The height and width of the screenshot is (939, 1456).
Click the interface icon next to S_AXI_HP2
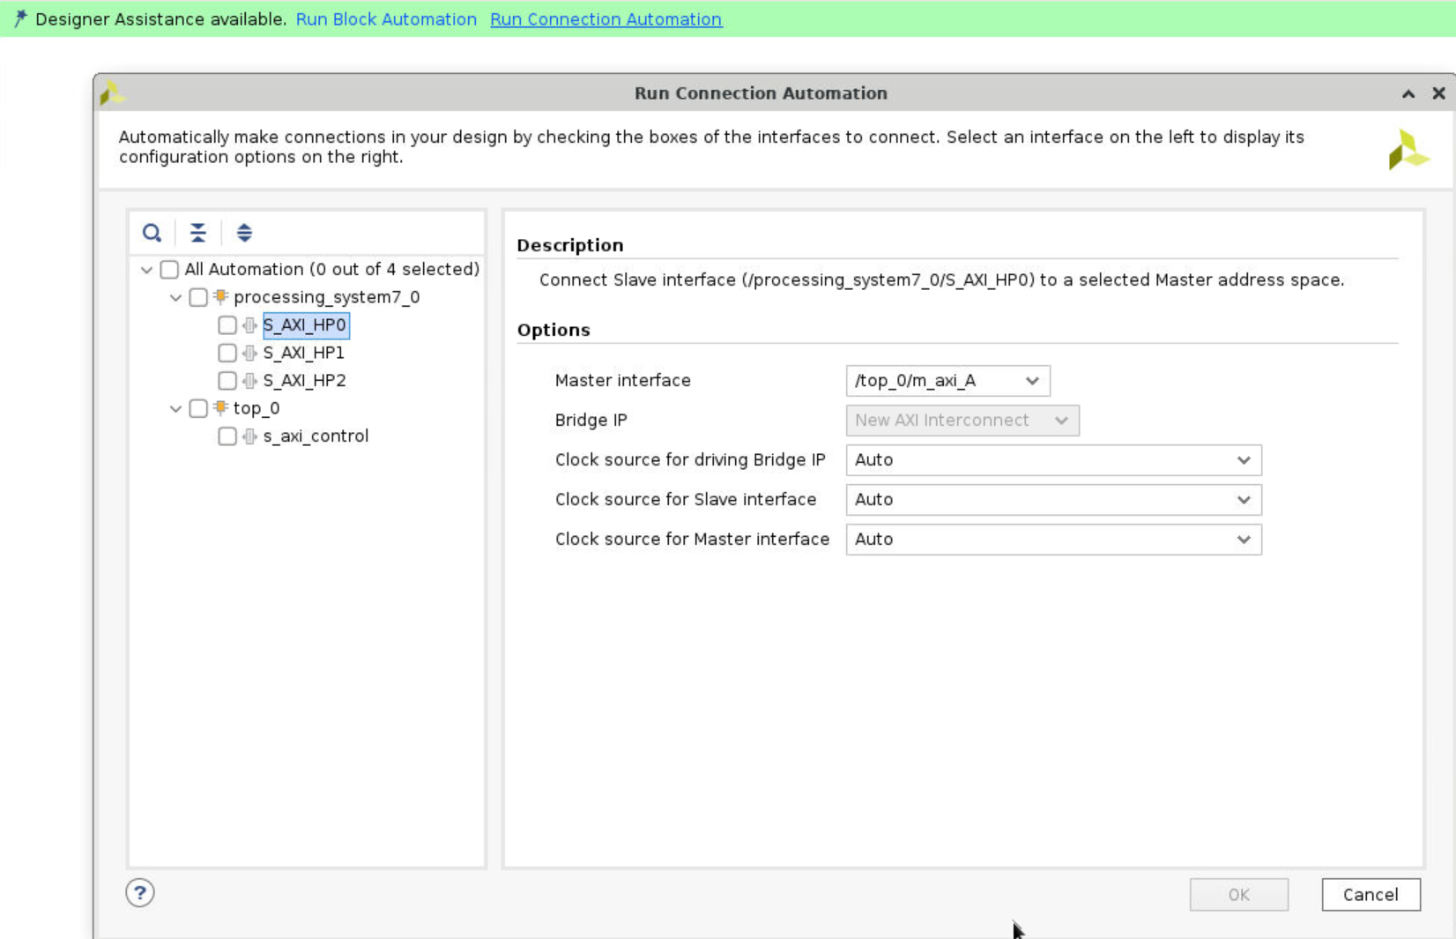250,381
